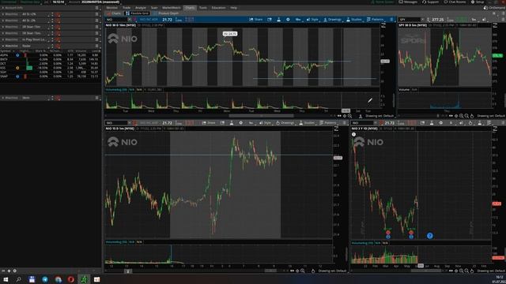Open Chat Rooms in the top bar

455,2
